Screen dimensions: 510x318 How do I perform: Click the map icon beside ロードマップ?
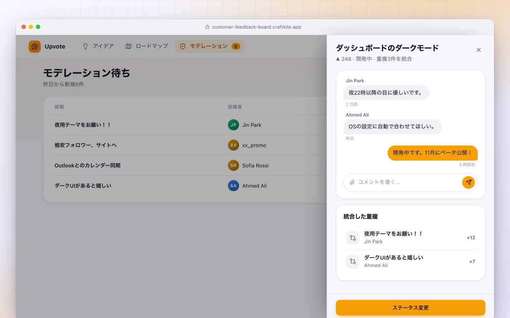[x=128, y=47]
